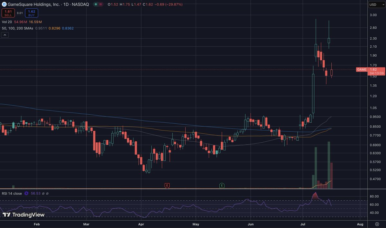This screenshot has height=228, width=386.
Task: Click the red approximate-data indicator icon
Action: point(101,5)
